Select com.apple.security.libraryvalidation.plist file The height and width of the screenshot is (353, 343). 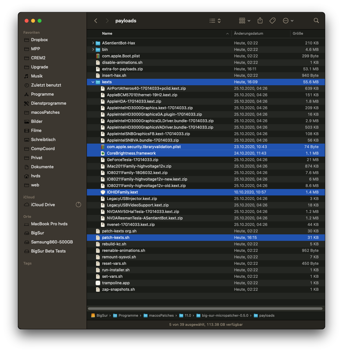(x=206, y=147)
